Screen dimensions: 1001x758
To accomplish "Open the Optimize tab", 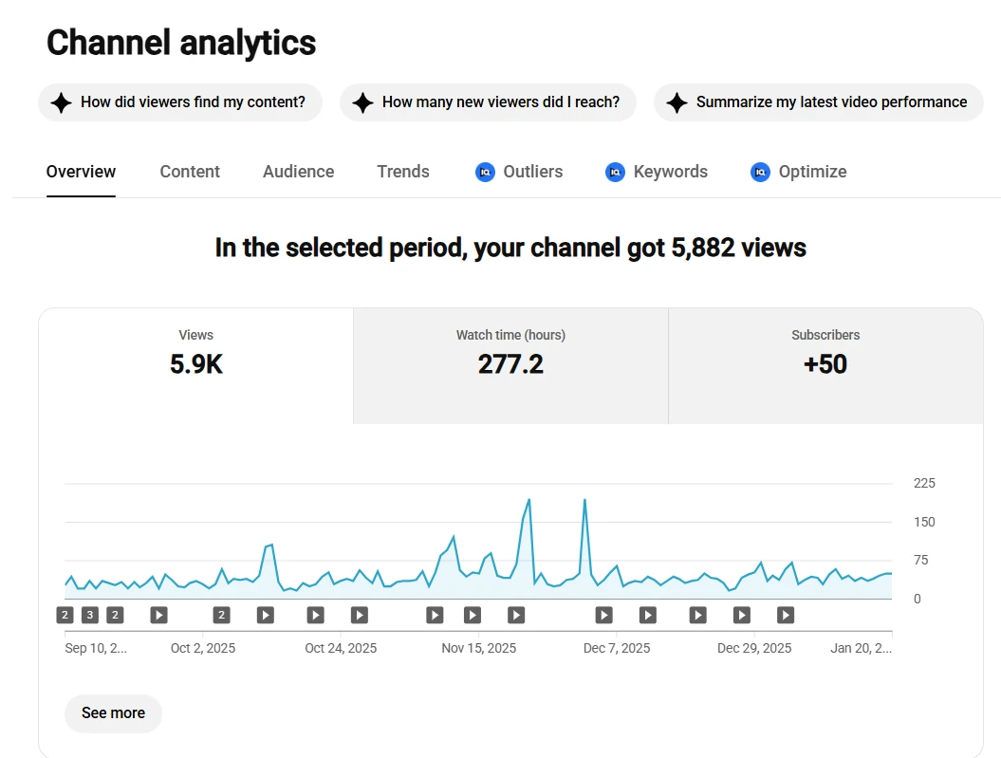I will [x=799, y=172].
